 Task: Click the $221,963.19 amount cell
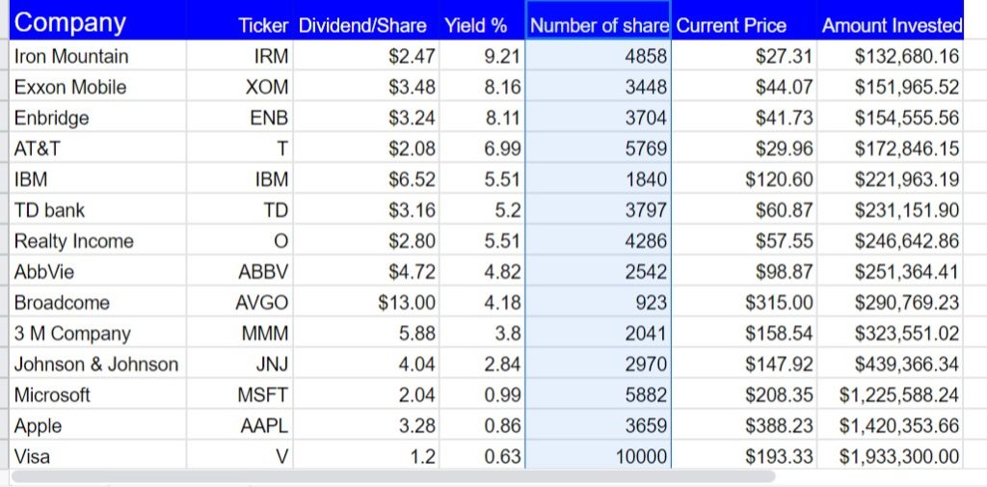(890, 179)
